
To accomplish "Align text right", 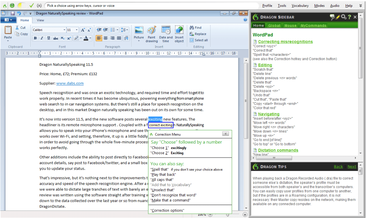I will [112, 38].
